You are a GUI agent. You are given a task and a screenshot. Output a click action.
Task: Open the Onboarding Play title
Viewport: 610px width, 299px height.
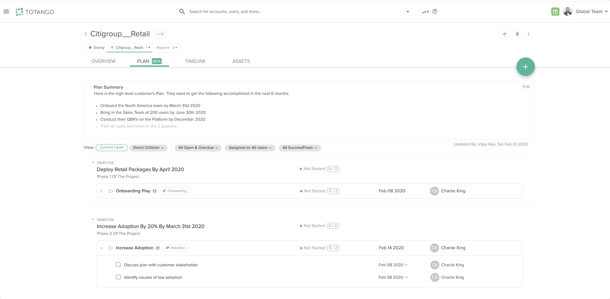click(133, 191)
